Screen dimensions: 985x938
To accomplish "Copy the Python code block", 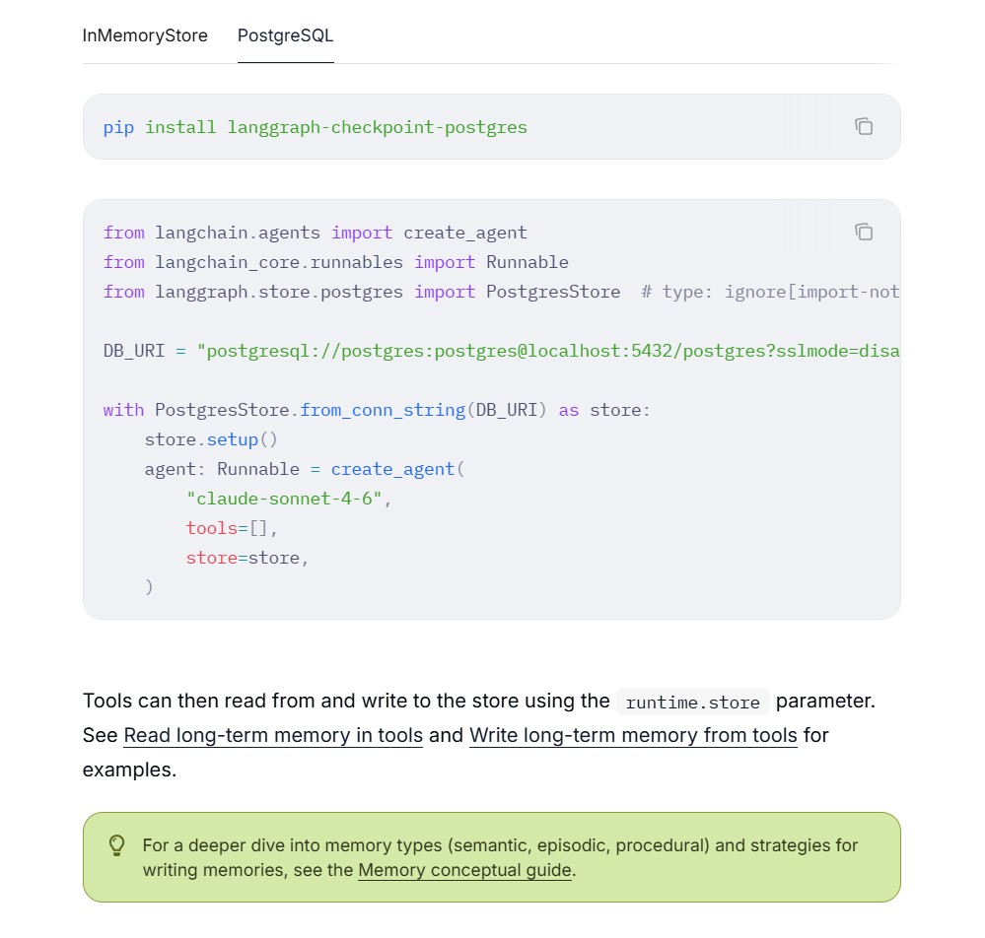I will point(864,232).
